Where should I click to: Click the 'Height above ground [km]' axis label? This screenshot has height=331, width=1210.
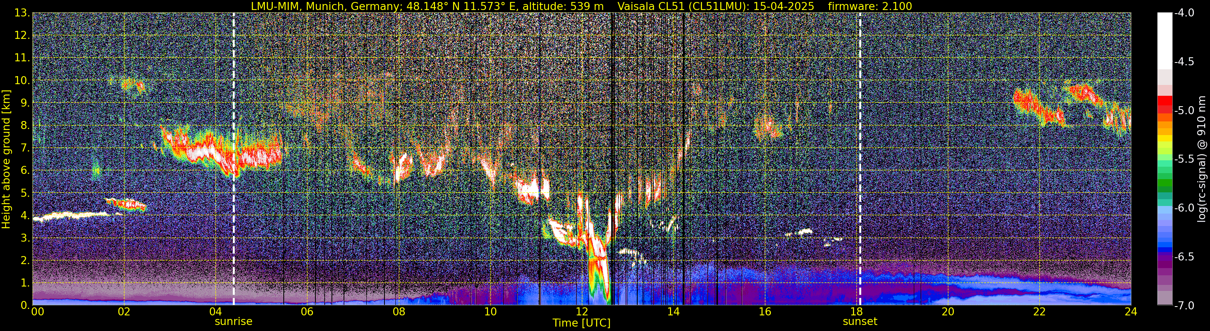pos(6,159)
